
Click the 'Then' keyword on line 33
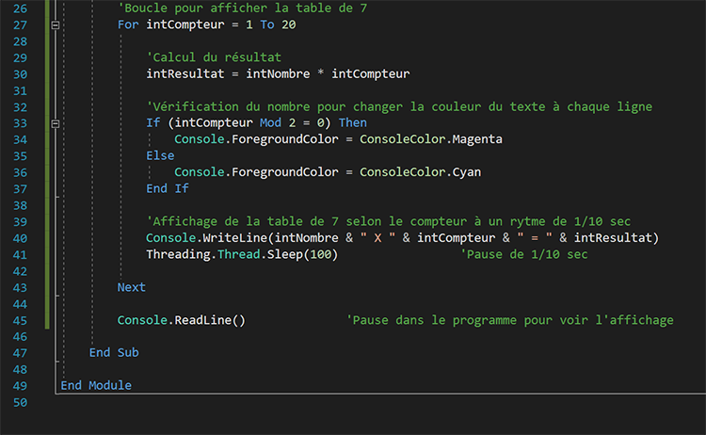pyautogui.click(x=353, y=123)
